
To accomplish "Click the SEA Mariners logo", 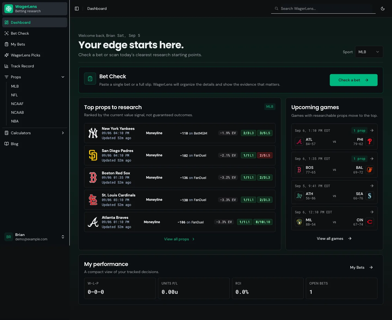I will click(370, 196).
